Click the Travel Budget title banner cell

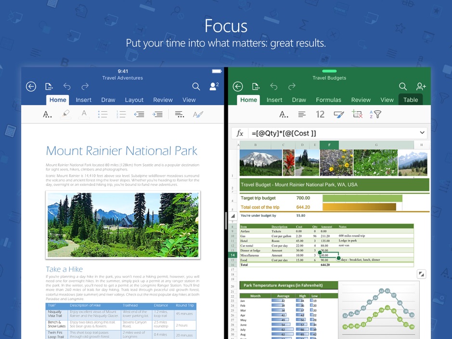(335, 185)
